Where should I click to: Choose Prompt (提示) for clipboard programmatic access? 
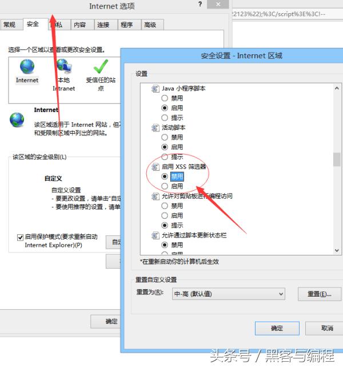pyautogui.click(x=165, y=226)
